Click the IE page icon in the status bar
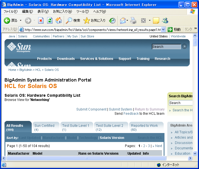The image size is (199, 169). pyautogui.click(x=4, y=165)
